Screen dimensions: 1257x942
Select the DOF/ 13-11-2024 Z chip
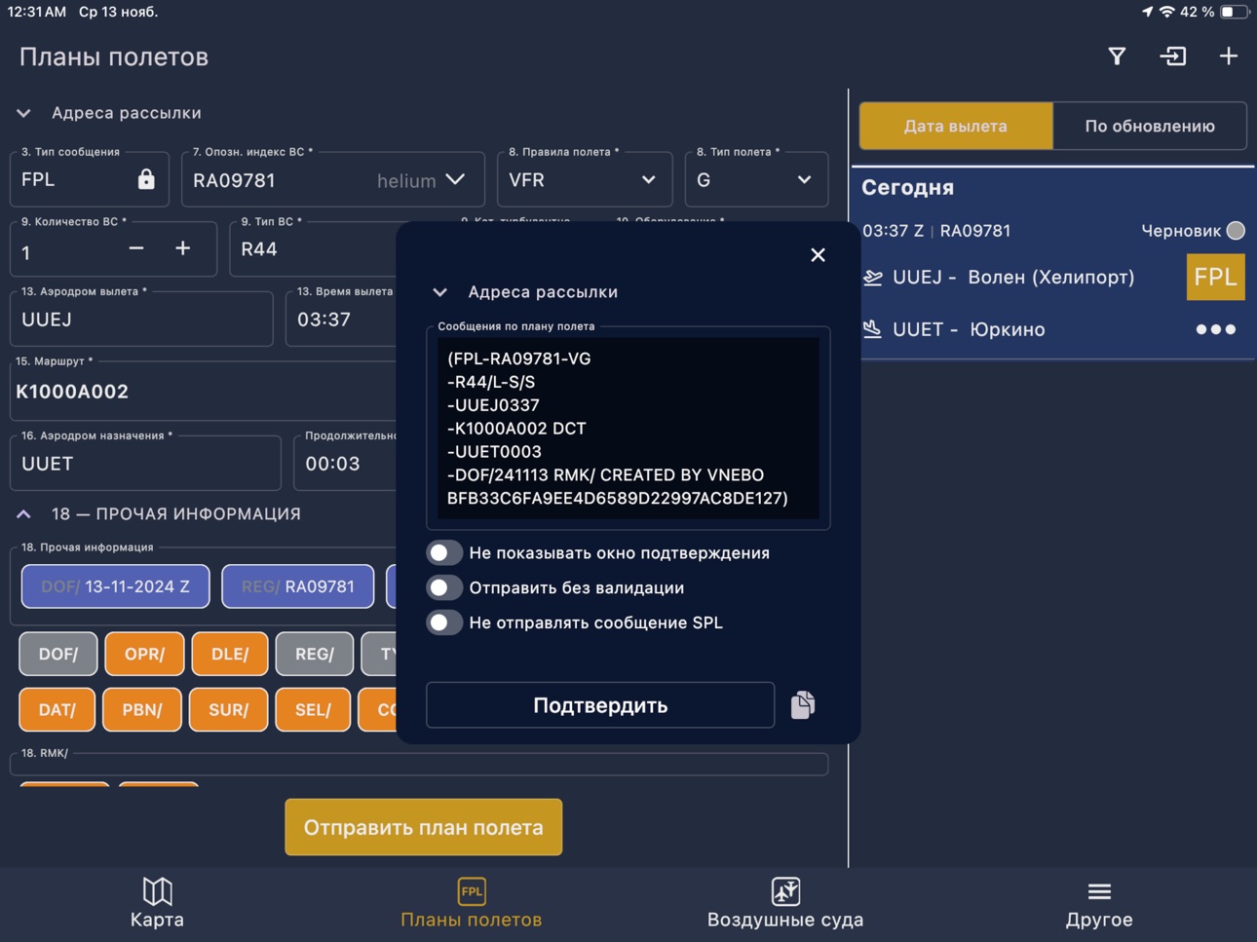pos(116,586)
